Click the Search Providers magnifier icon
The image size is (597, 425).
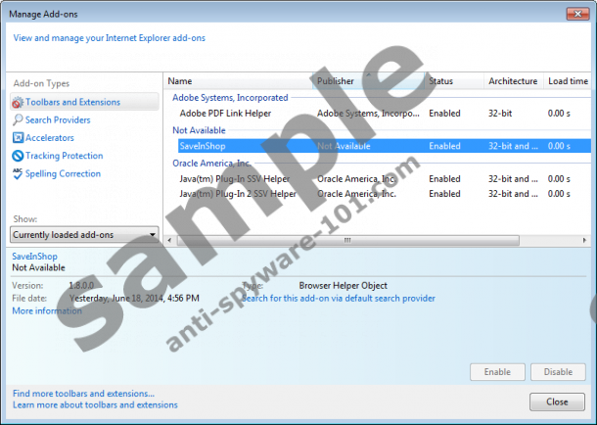[17, 119]
